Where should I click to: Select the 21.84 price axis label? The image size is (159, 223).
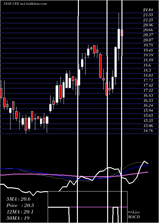tap(148, 10)
